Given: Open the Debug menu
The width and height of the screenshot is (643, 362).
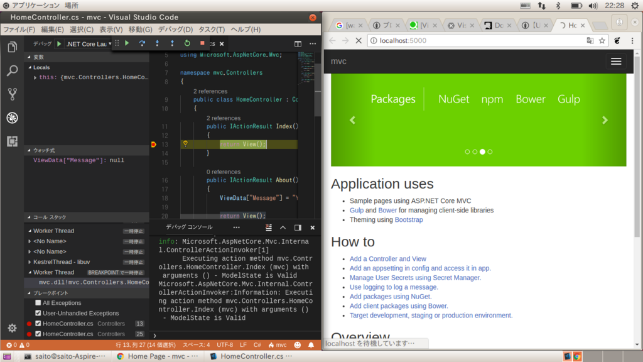Looking at the screenshot, I should pos(175,30).
